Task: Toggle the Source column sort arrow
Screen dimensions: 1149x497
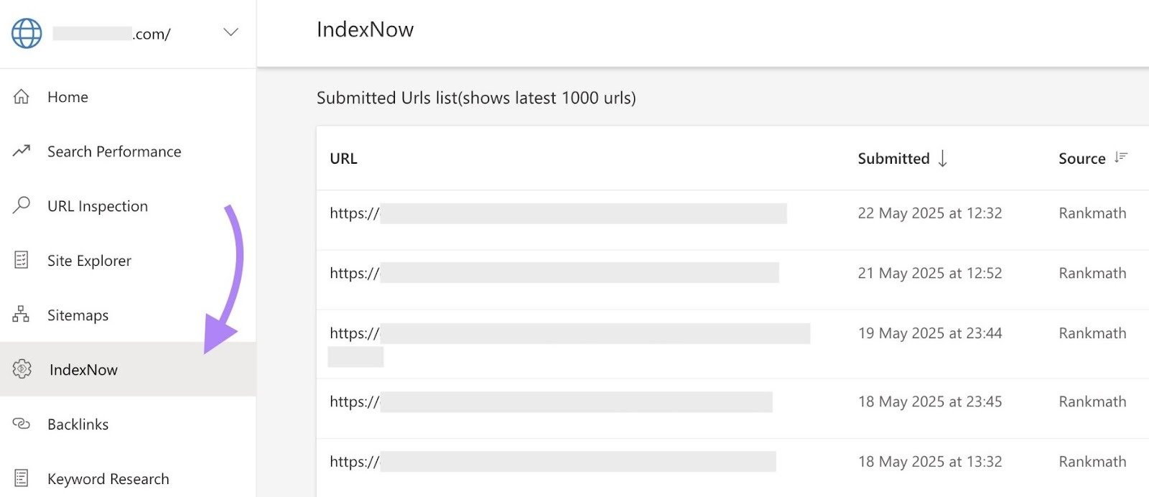Action: pos(1120,157)
